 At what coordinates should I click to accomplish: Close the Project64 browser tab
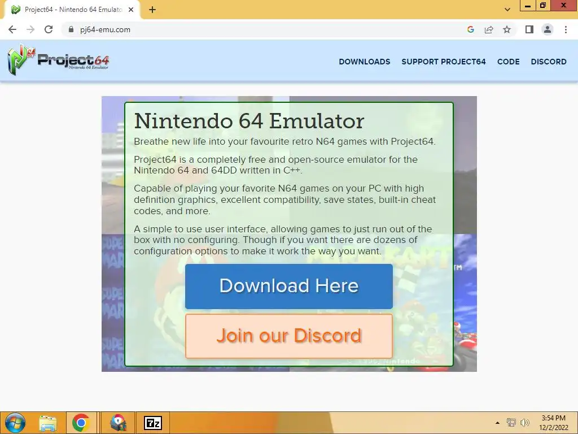(131, 10)
